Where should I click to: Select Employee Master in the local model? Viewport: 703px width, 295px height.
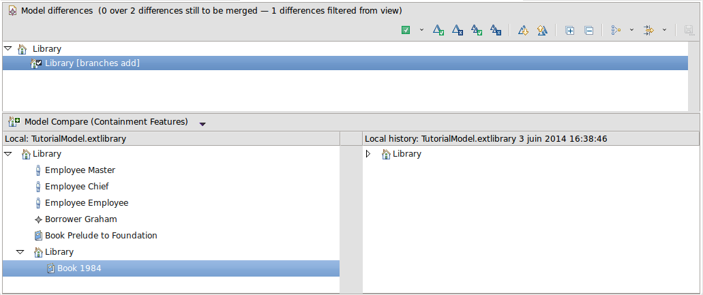pyautogui.click(x=80, y=170)
